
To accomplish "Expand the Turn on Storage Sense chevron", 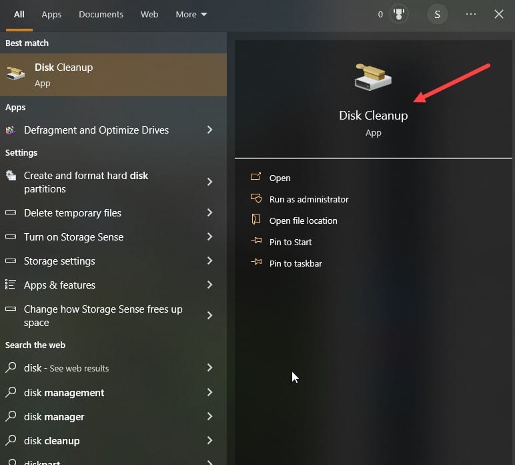I will point(209,237).
